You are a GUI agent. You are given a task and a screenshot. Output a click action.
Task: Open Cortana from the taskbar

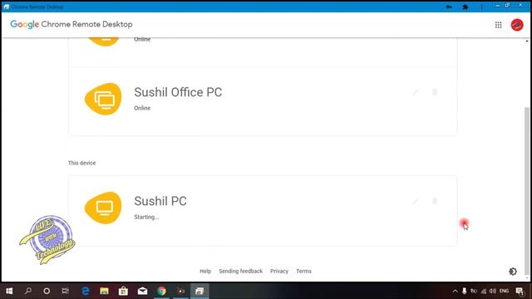coord(47,291)
